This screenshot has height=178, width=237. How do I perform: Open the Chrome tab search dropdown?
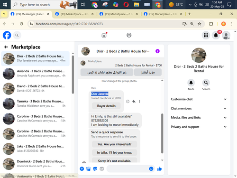4,14
